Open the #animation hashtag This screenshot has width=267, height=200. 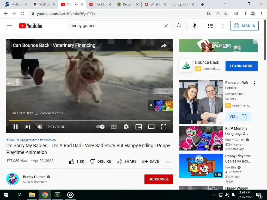[48, 140]
